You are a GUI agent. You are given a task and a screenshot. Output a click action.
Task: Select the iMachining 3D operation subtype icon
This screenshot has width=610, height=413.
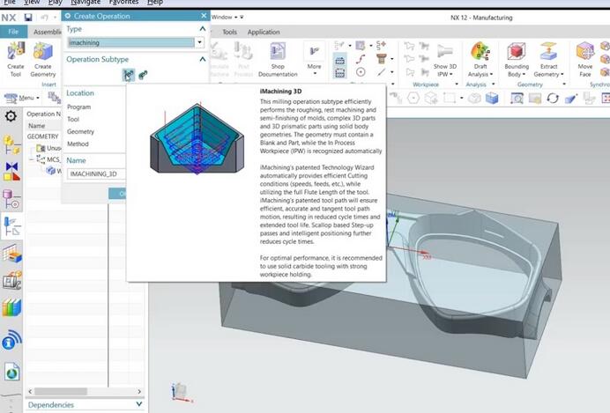point(129,75)
